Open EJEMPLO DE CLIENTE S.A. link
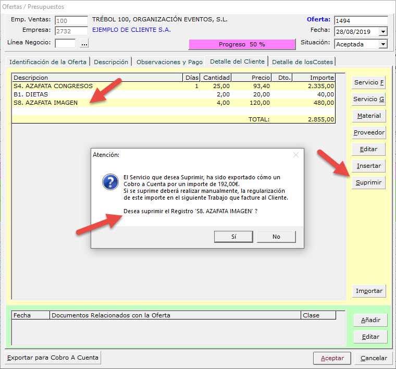The width and height of the screenshot is (396, 369). 131,30
